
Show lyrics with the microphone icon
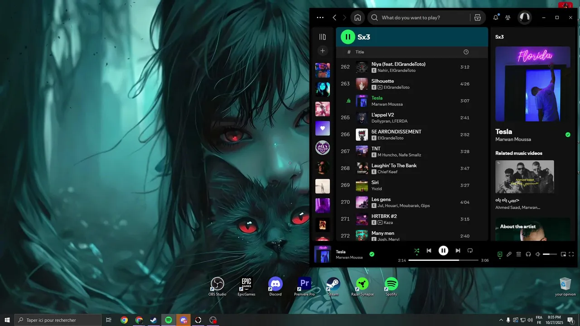[509, 254]
